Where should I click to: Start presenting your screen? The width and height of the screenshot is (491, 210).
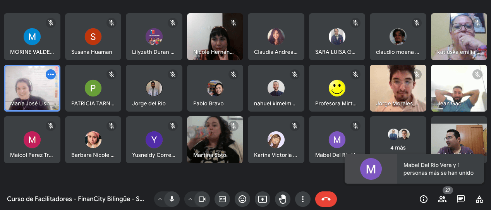pos(263,199)
